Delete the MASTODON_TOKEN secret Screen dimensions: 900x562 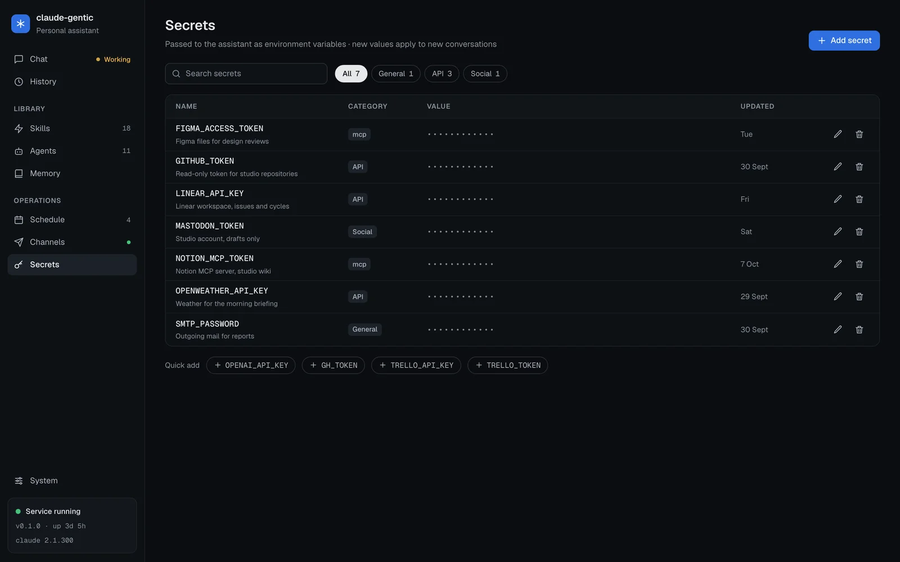859,232
